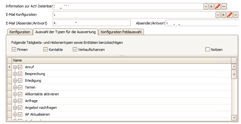Image resolution: width=241 pixels, height=124 pixels.
Task: Select the Anruf row indicator cell
Action: point(10,67)
